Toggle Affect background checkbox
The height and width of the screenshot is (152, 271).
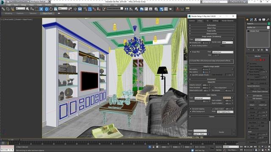click(191, 111)
